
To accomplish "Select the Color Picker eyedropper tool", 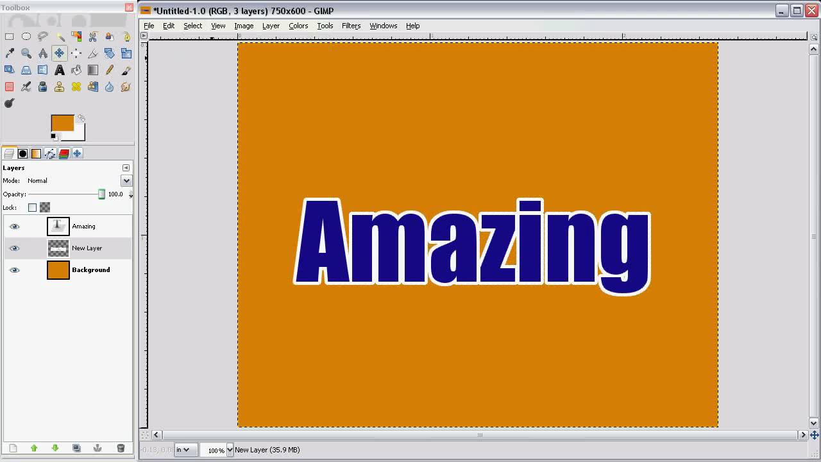I will [x=9, y=53].
